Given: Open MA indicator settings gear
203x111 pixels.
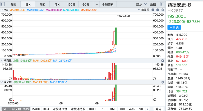Looking at the screenshot, I should click(163, 10).
